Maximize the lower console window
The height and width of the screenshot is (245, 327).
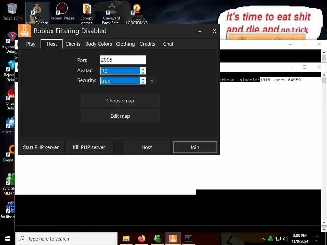tap(305, 67)
